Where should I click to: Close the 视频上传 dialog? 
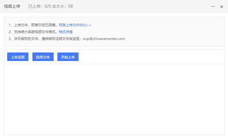(221, 7)
